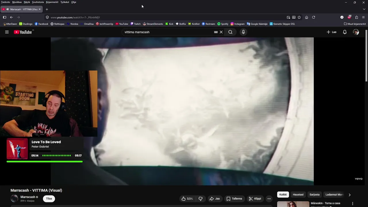Image resolution: width=368 pixels, height=207 pixels.
Task: Click the Marracash VITTIMA video player
Action: pos(182,111)
